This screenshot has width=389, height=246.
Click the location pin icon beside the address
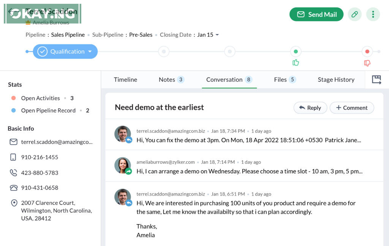[14, 203]
